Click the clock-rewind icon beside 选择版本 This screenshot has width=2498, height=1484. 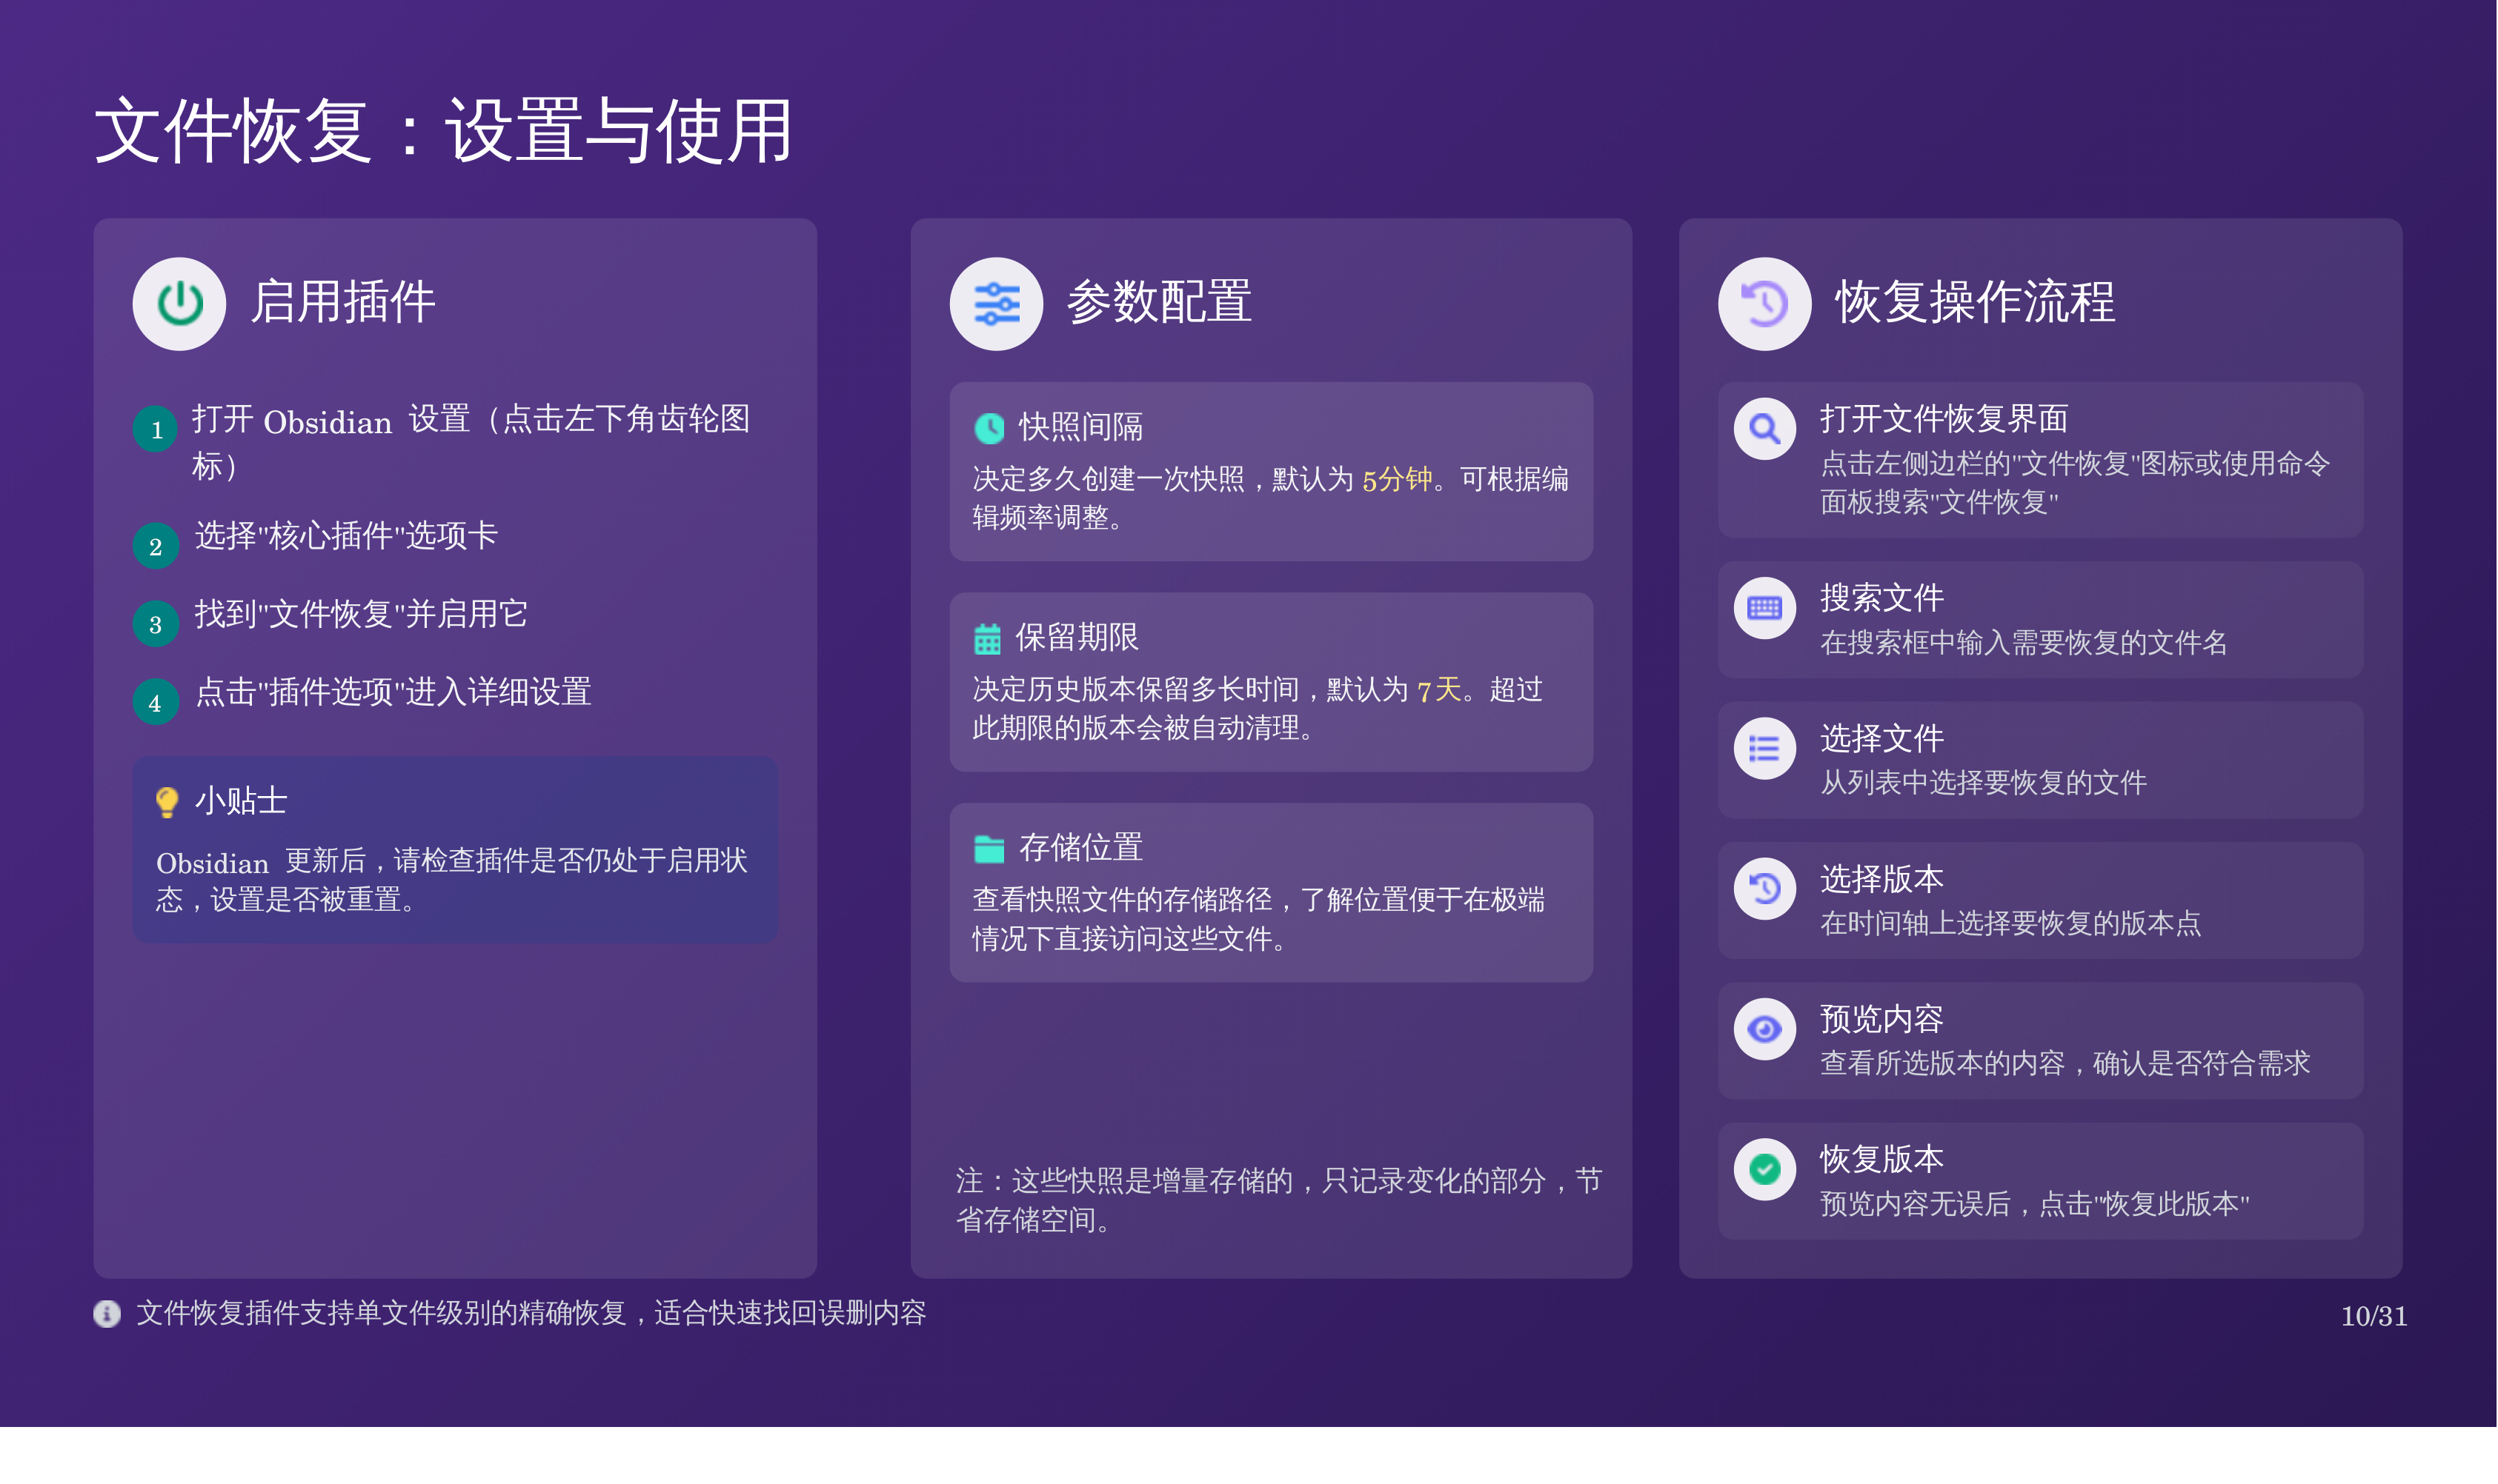(1764, 888)
